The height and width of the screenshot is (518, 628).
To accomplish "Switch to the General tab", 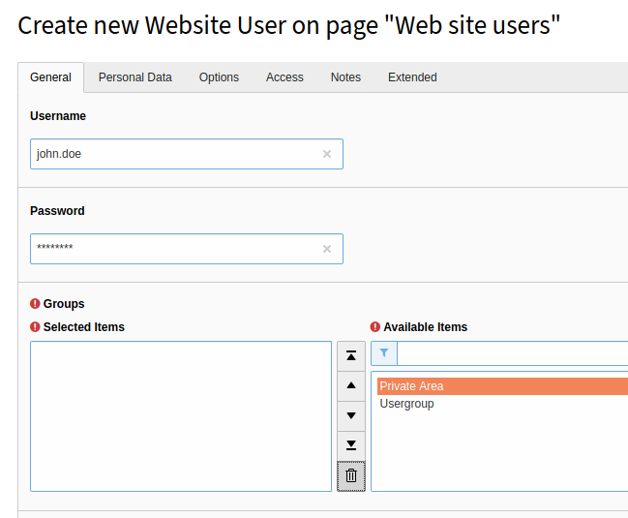I will point(51,77).
